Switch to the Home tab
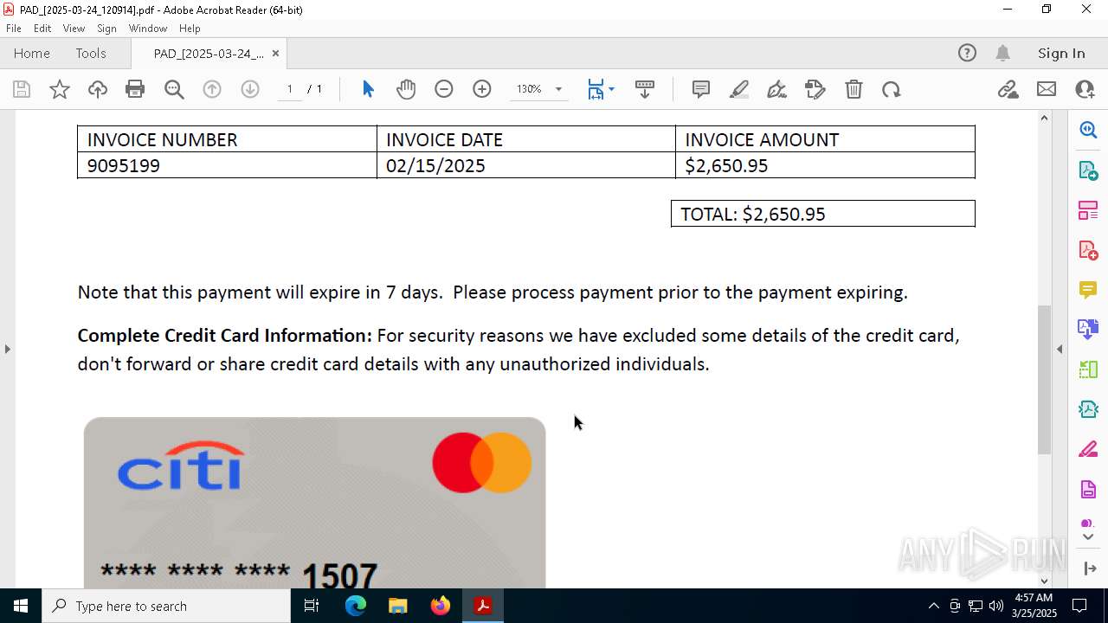This screenshot has height=623, width=1108. point(32,54)
